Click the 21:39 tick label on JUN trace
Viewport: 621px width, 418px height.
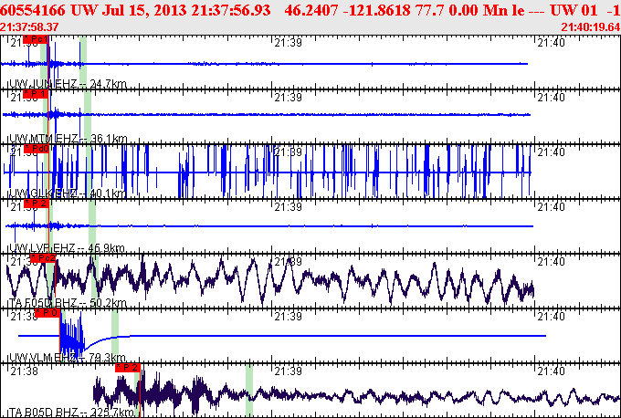coord(289,42)
